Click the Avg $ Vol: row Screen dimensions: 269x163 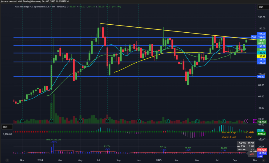(246, 146)
